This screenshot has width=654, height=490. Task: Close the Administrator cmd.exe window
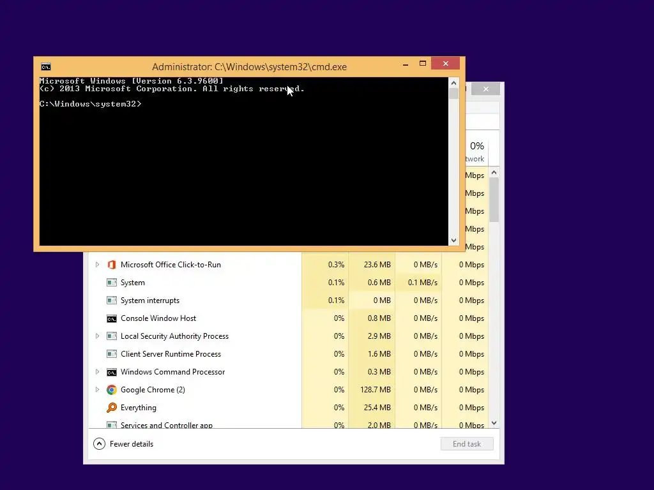445,64
